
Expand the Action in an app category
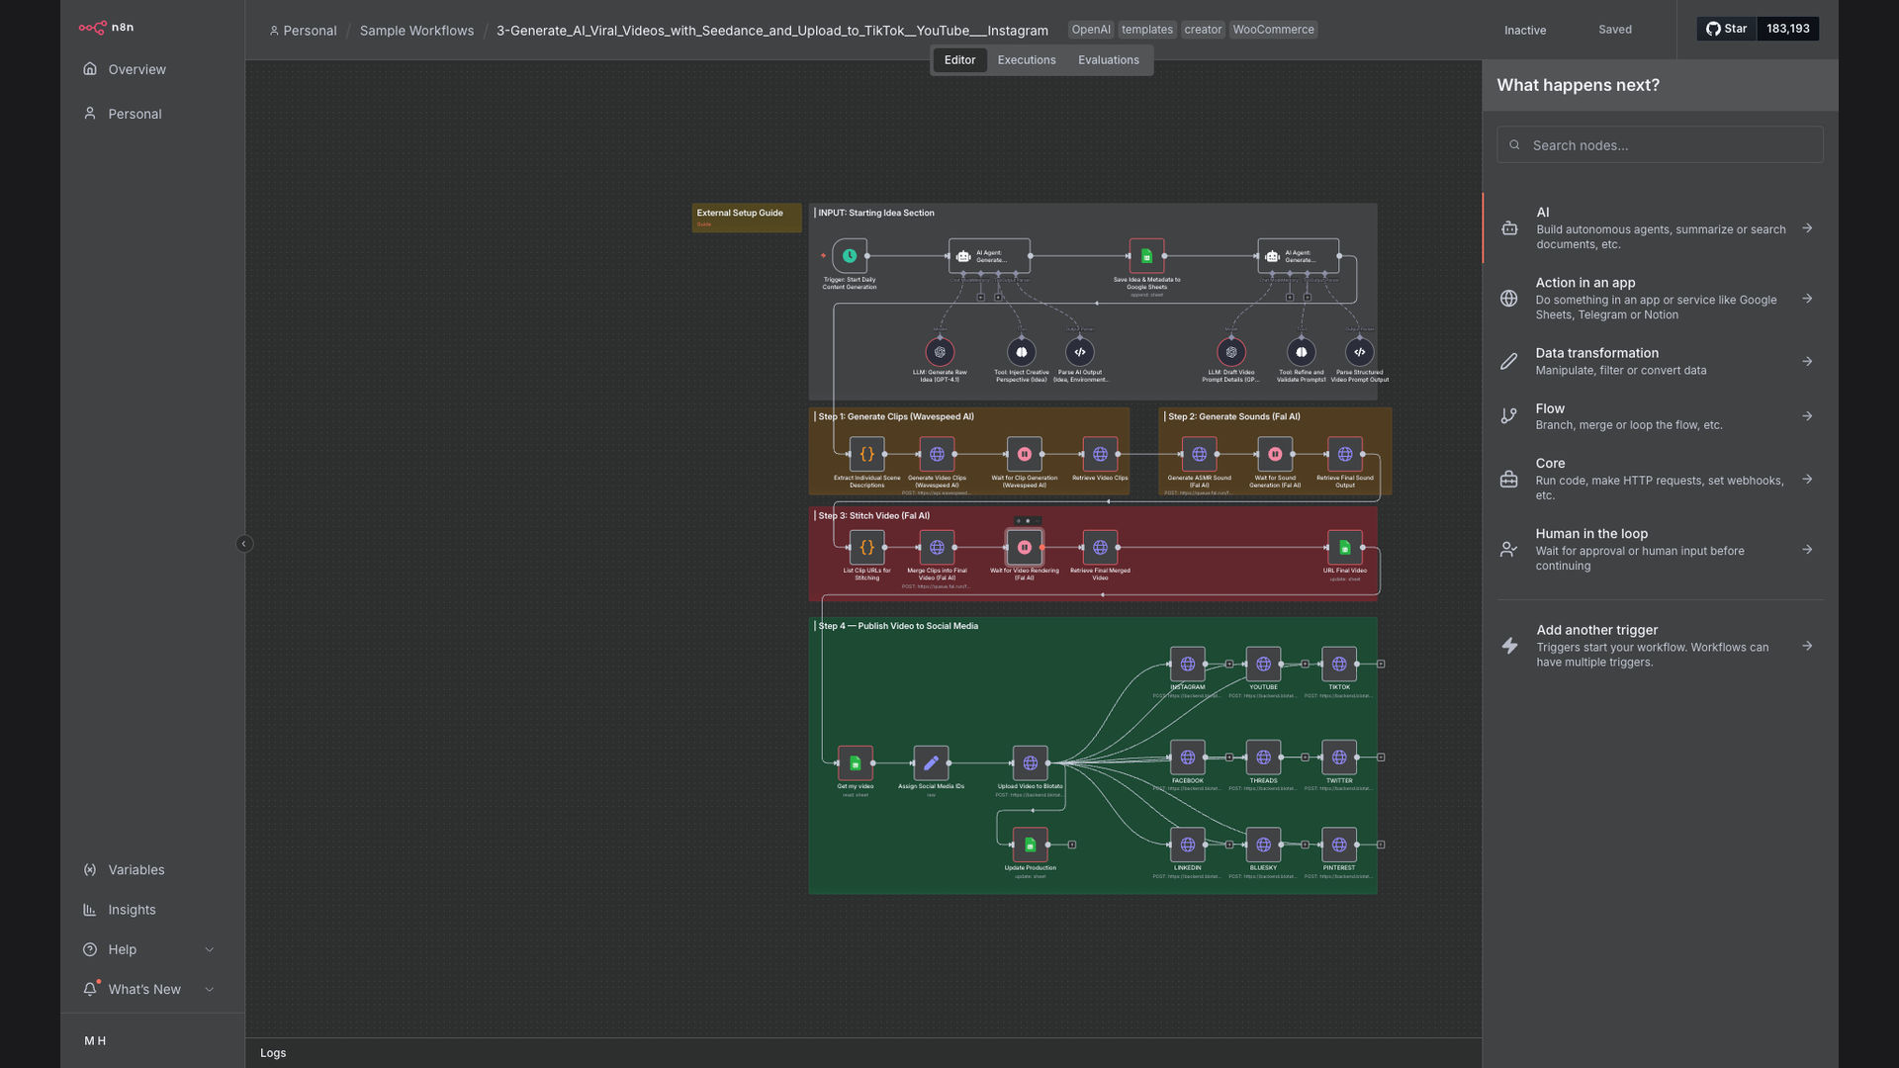pos(1660,299)
